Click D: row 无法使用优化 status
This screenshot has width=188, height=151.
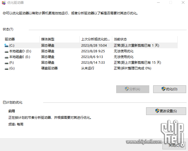[124, 51]
